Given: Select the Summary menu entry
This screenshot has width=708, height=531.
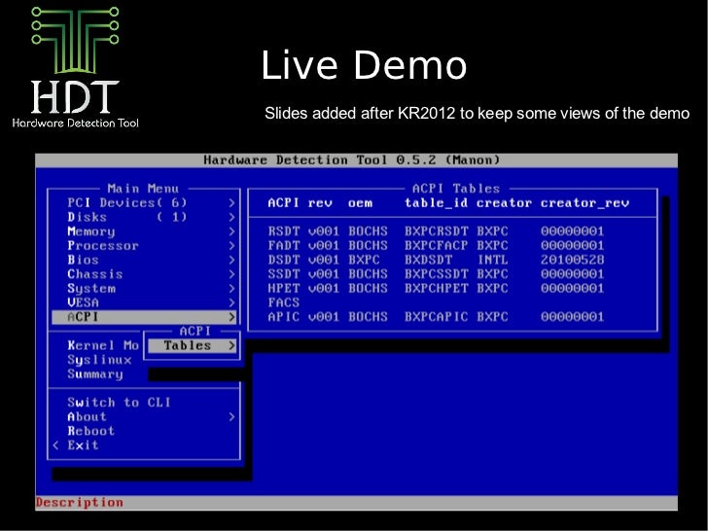Looking at the screenshot, I should coord(95,374).
